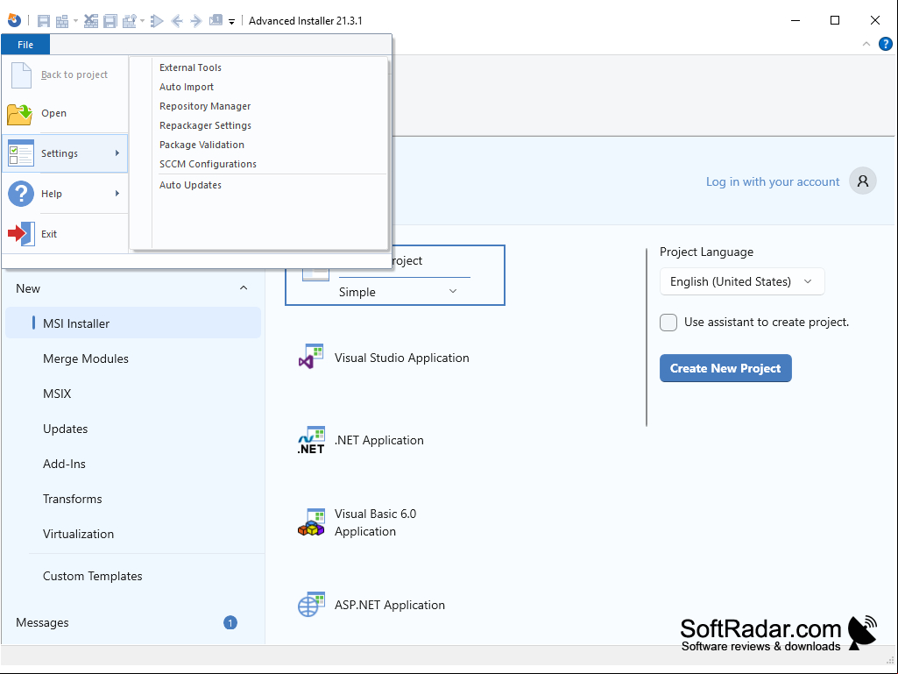
Task: Minimize the Advanced Installer window
Action: (795, 21)
